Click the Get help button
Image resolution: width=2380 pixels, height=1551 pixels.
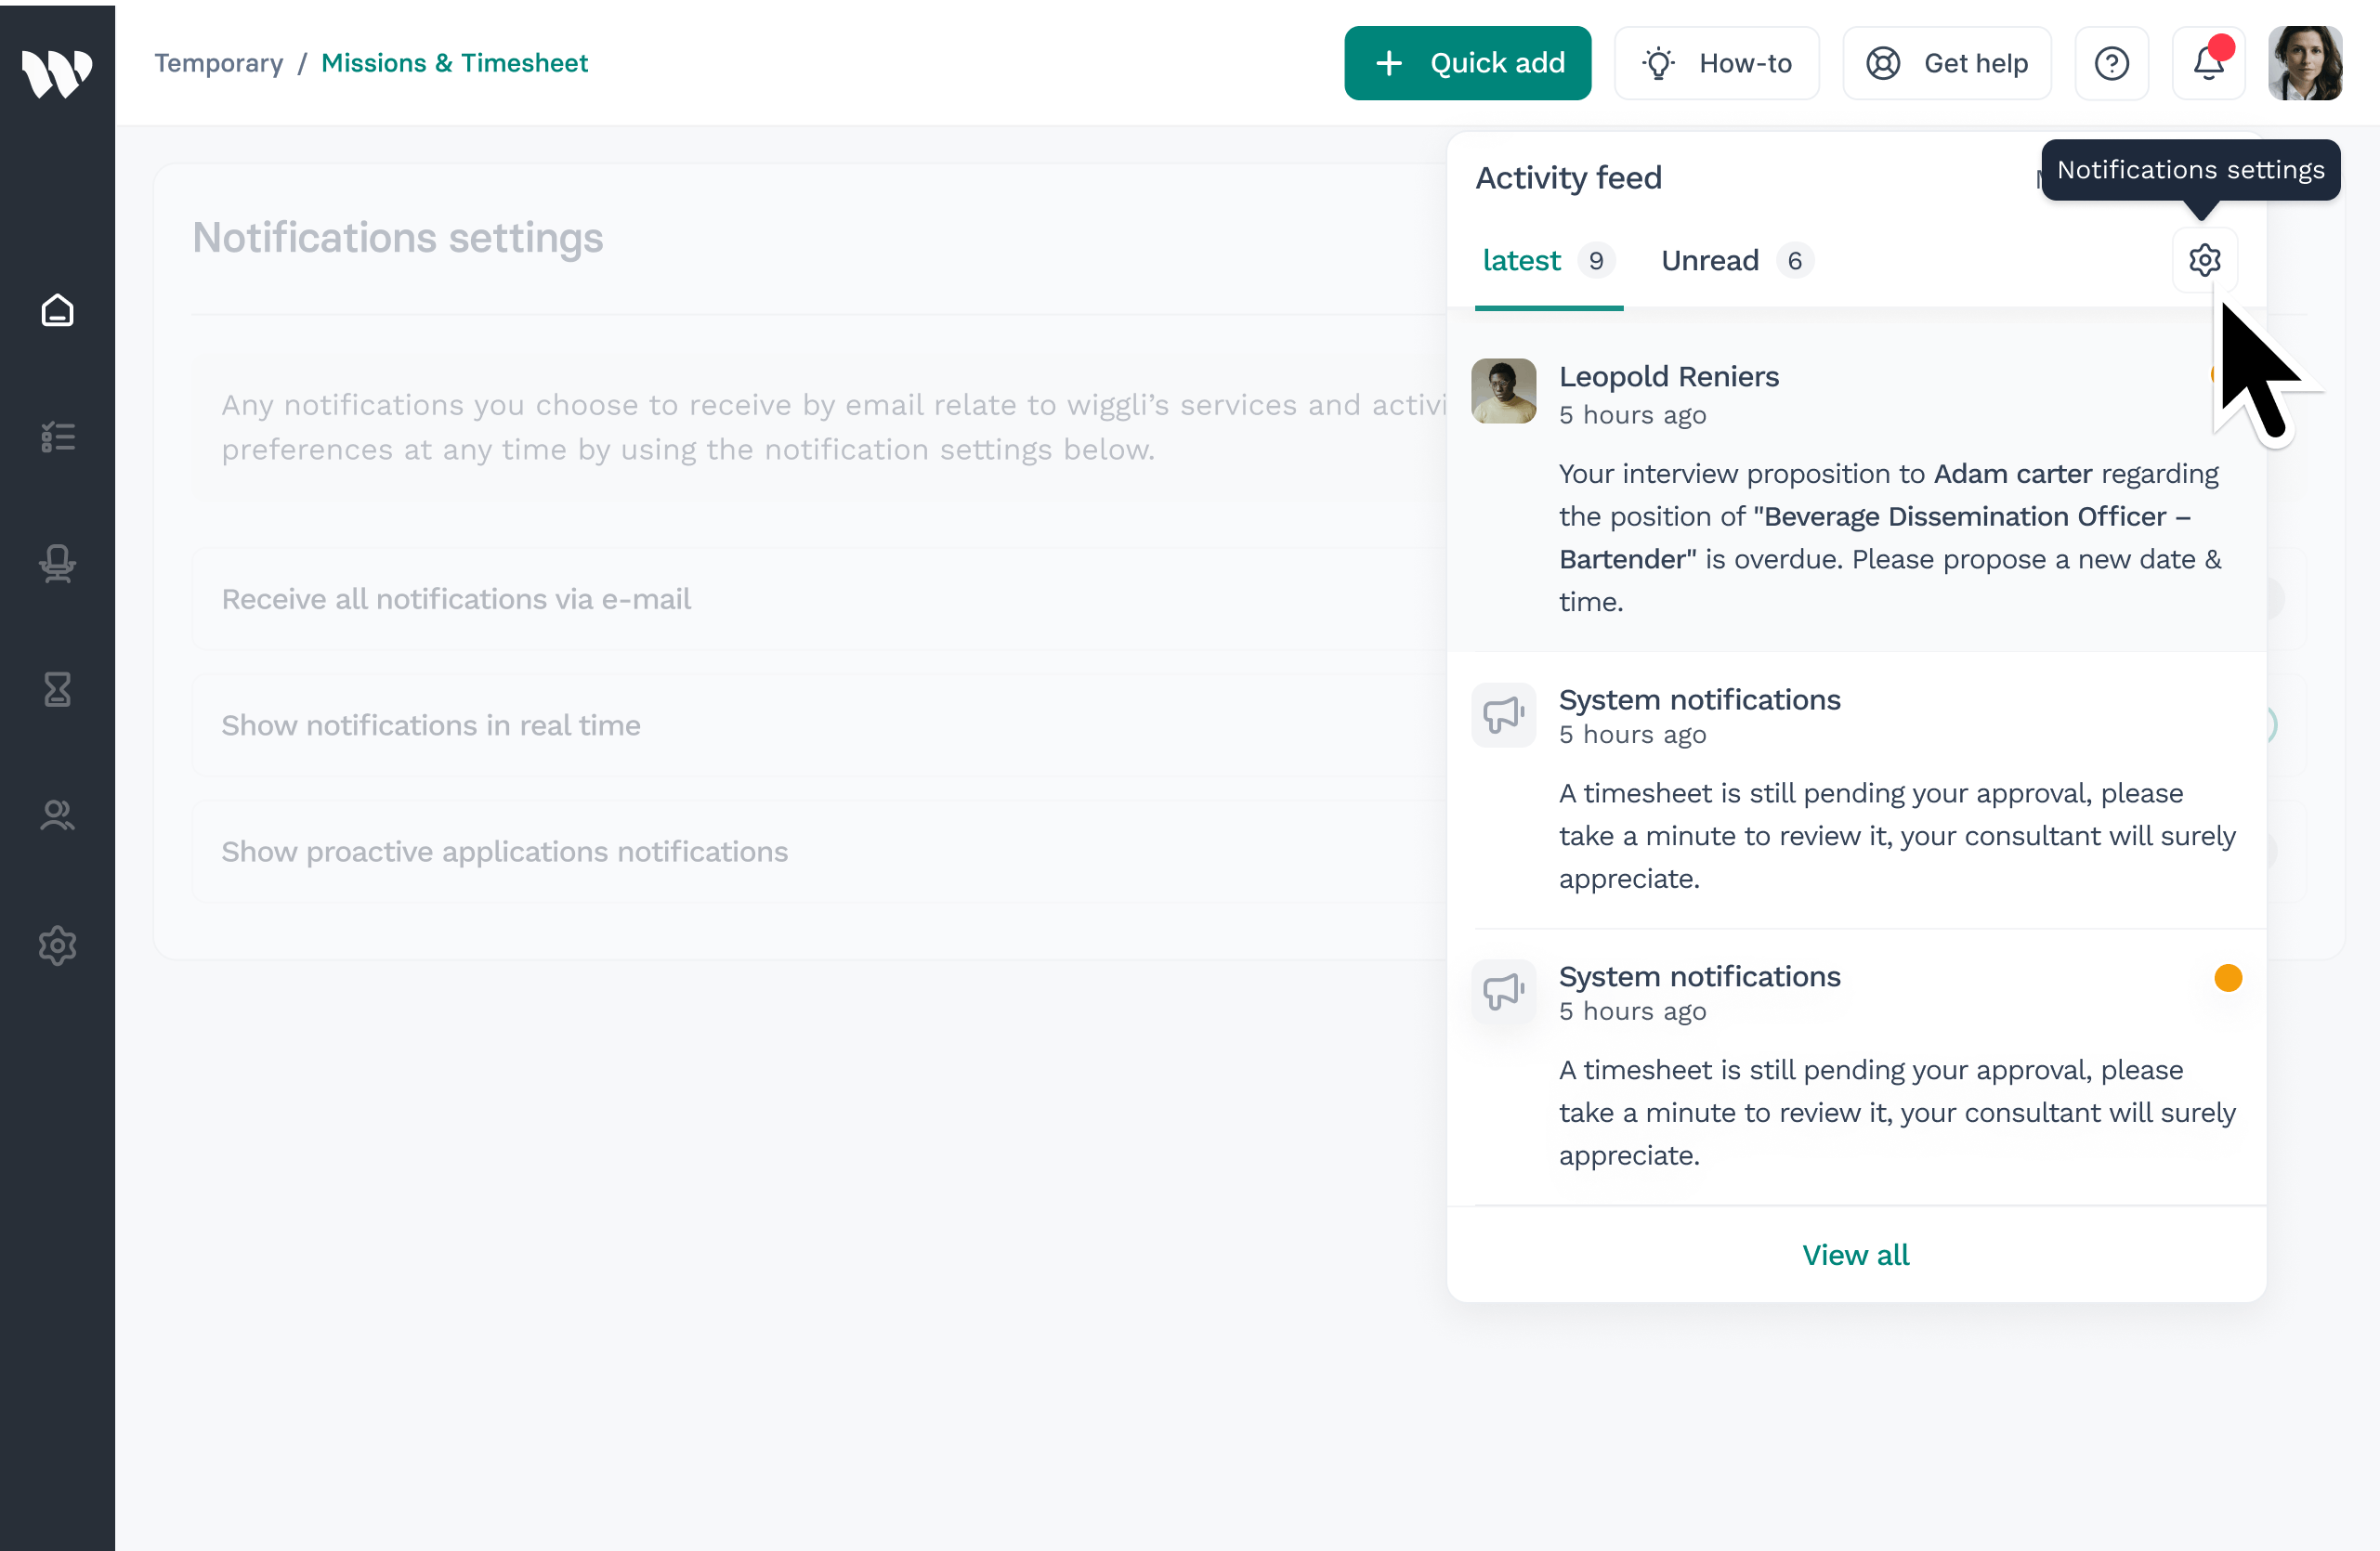click(x=1946, y=63)
